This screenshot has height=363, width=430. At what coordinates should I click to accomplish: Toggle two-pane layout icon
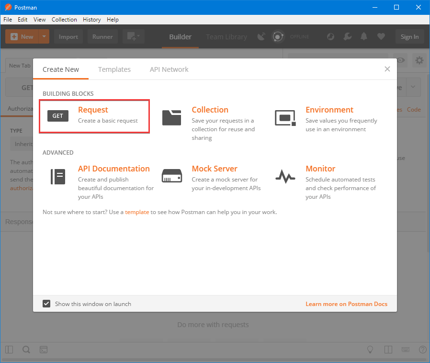(388, 350)
